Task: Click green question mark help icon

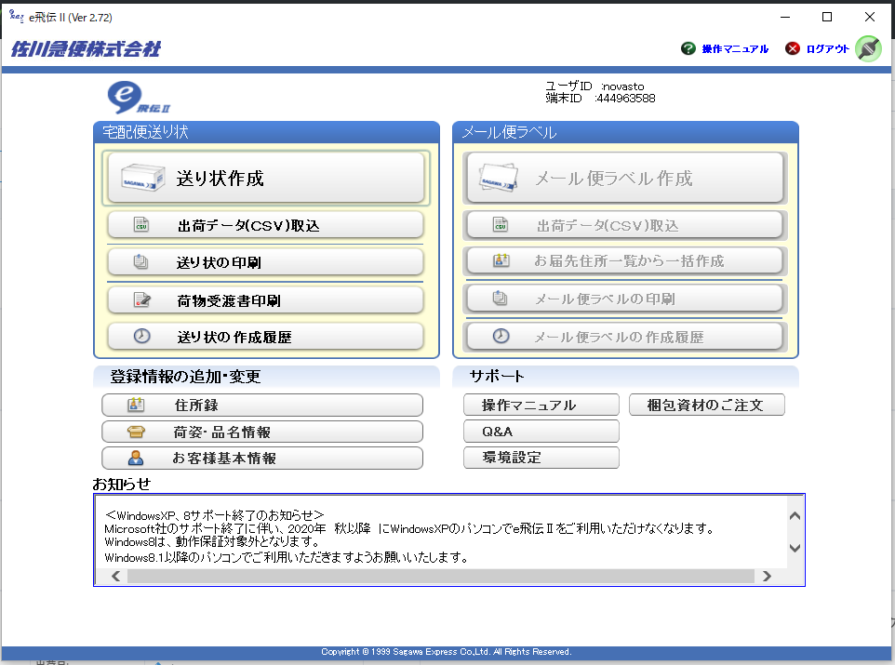Action: [688, 48]
